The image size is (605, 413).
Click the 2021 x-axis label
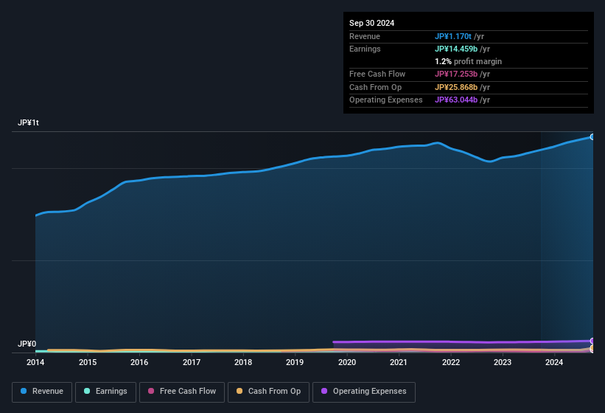coord(399,362)
